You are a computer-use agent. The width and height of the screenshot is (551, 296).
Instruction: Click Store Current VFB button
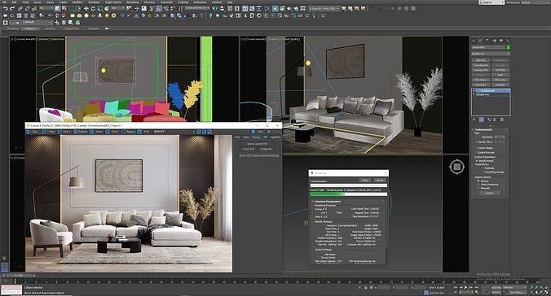(x=258, y=144)
